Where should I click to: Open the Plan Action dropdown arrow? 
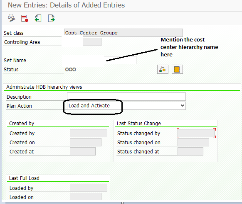183,106
